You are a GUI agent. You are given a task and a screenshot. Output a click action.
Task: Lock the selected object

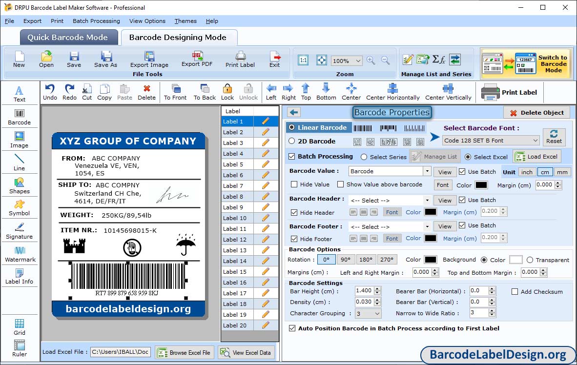[x=227, y=92]
